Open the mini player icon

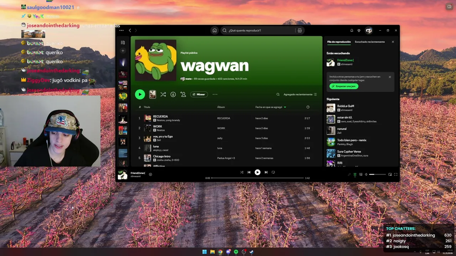(390, 175)
